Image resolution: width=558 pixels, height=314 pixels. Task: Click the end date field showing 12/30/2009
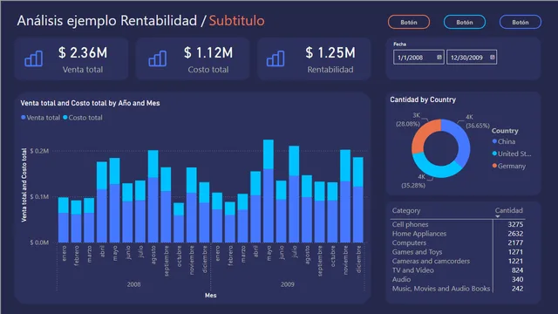coord(472,58)
